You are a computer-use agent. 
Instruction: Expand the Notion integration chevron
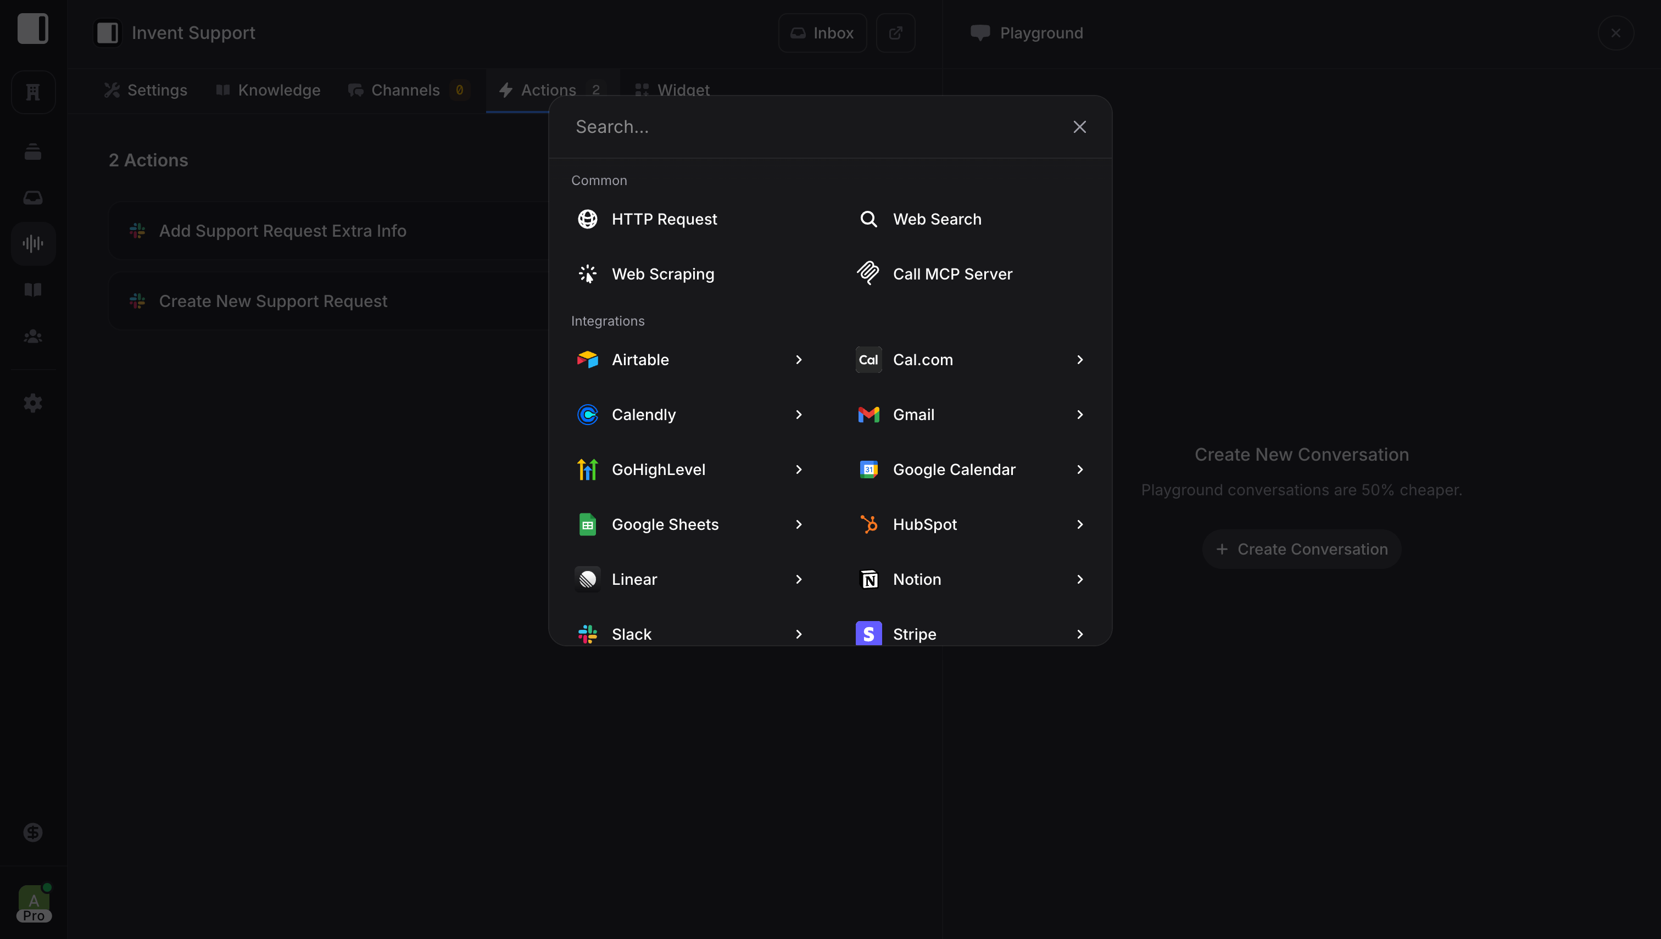[1080, 579]
